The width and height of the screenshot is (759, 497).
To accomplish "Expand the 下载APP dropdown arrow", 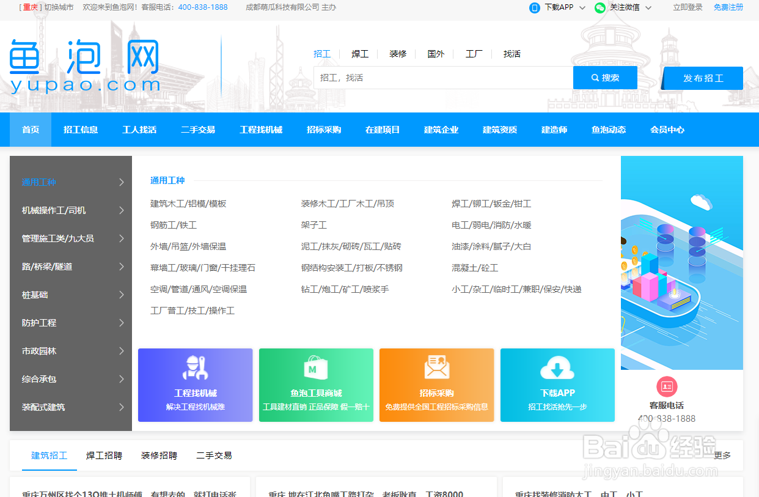I will click(582, 8).
